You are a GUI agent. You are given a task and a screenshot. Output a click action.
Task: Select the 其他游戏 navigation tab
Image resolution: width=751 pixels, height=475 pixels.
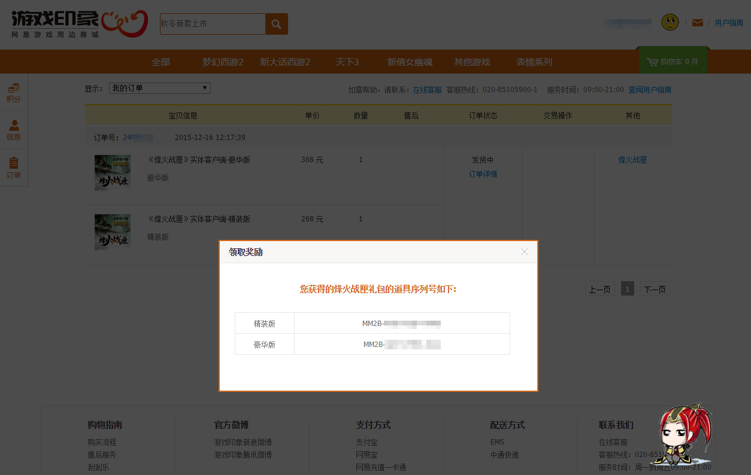pos(472,62)
